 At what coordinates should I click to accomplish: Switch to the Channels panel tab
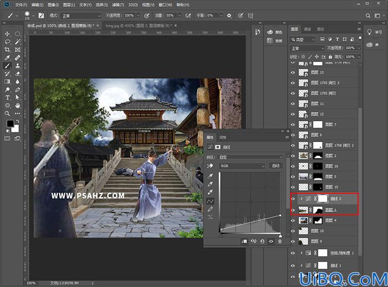pos(307,29)
